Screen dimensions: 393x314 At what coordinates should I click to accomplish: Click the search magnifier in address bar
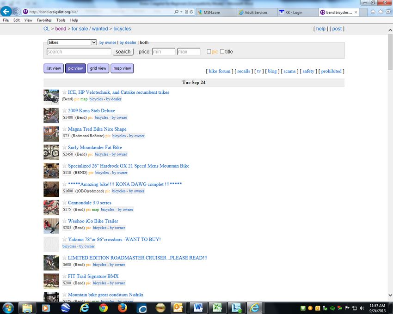[x=177, y=12]
